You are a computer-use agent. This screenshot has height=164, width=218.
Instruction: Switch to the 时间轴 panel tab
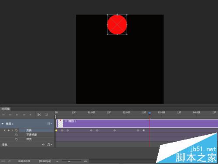pos(6,109)
